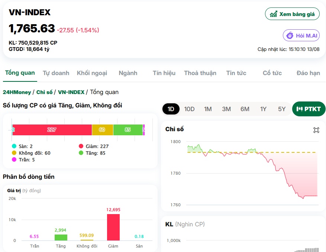Click the Chỉ số chart title
The width and height of the screenshot is (326, 252).
[x=174, y=129]
